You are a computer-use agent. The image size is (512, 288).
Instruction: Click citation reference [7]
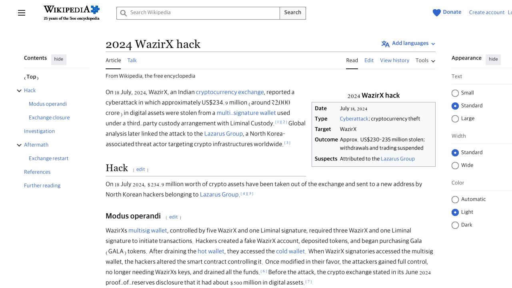(x=308, y=282)
